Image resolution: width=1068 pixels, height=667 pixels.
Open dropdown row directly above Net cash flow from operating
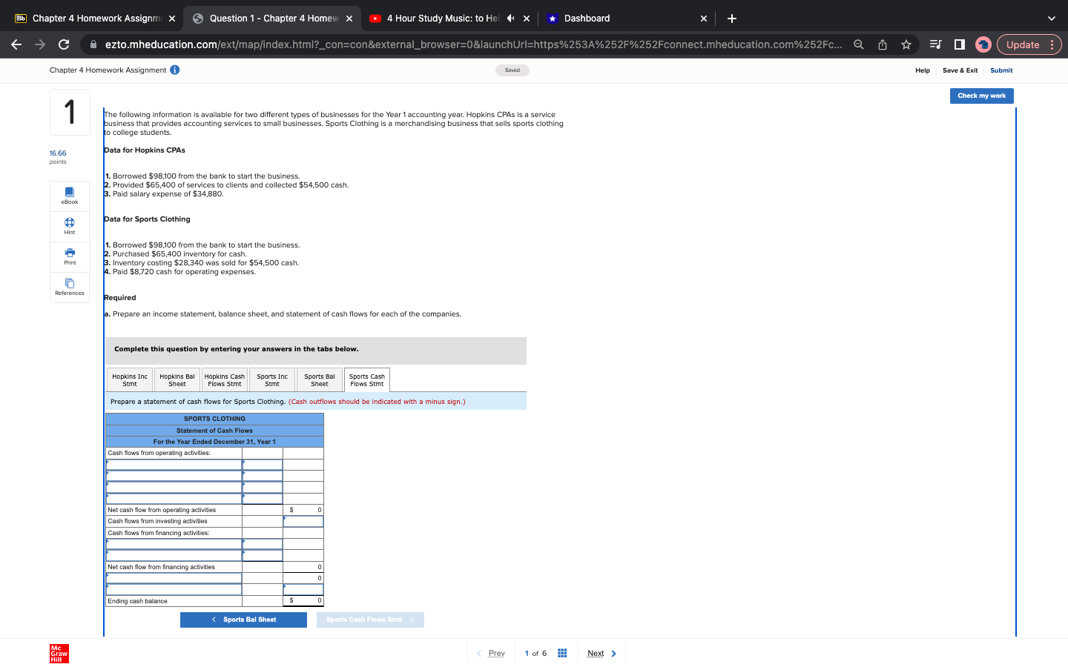174,499
